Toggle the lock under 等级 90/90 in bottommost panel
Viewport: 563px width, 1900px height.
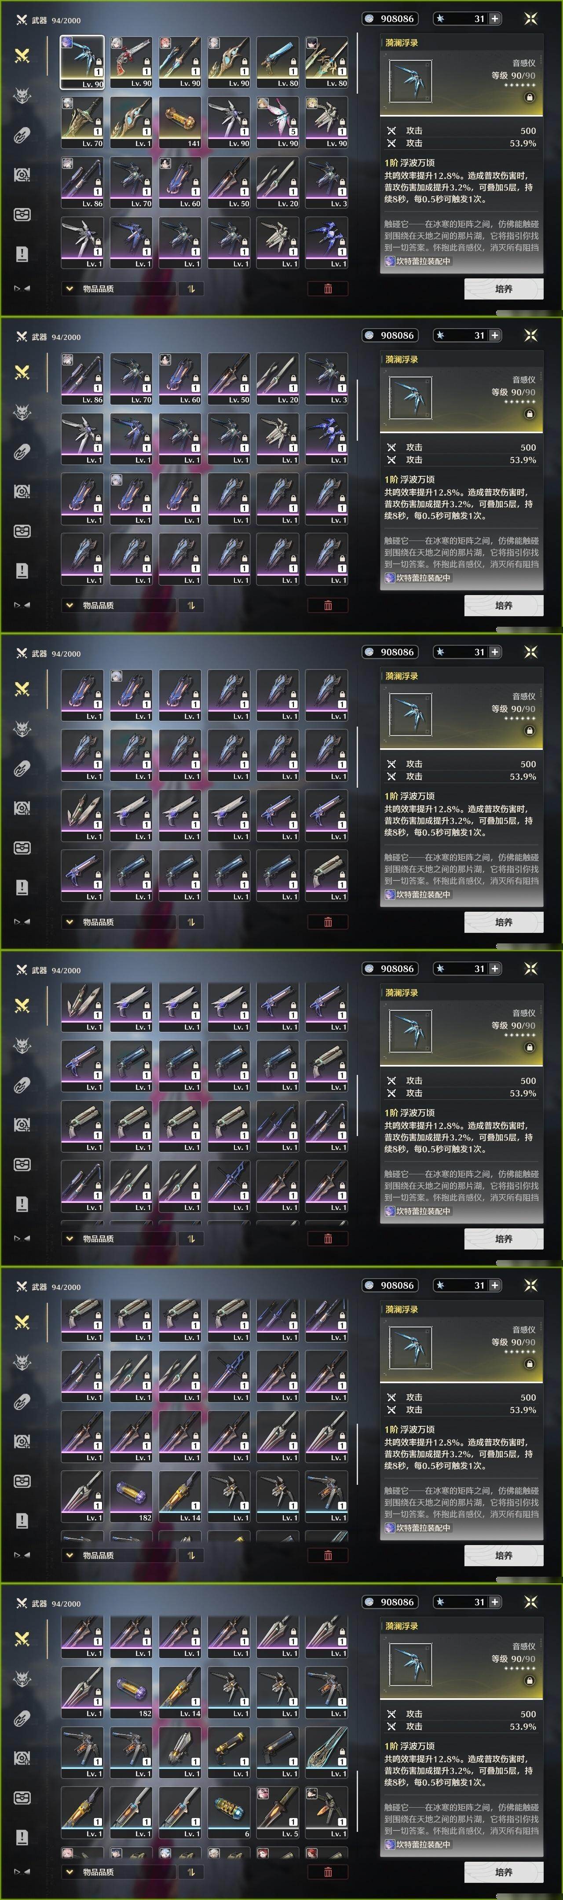529,1680
